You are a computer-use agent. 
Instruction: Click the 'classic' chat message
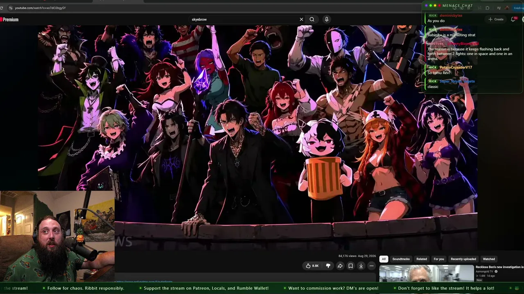pos(433,87)
